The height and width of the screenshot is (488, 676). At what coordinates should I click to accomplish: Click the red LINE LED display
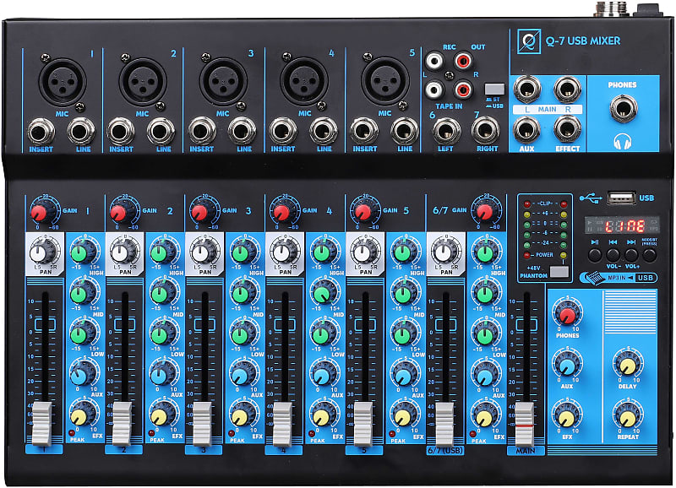pyautogui.click(x=624, y=224)
